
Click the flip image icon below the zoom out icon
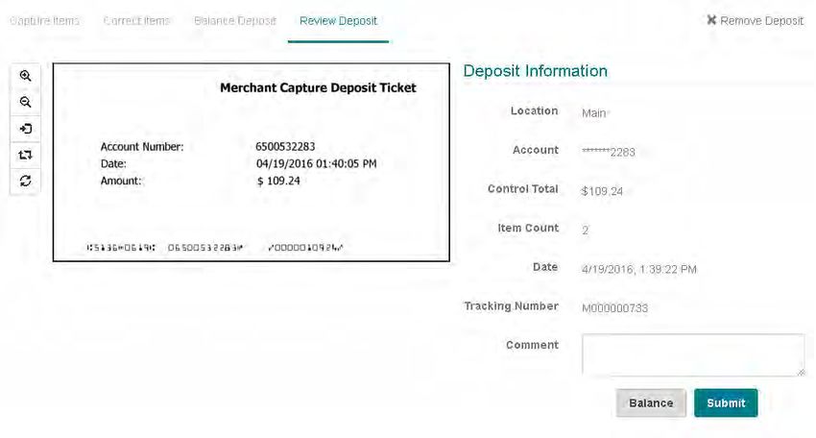(x=25, y=129)
